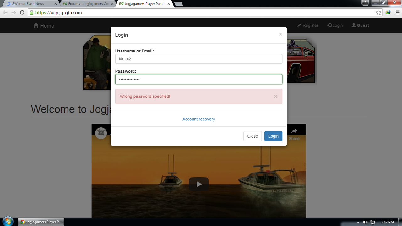
Task: Click the network tray icon
Action: tap(373, 222)
